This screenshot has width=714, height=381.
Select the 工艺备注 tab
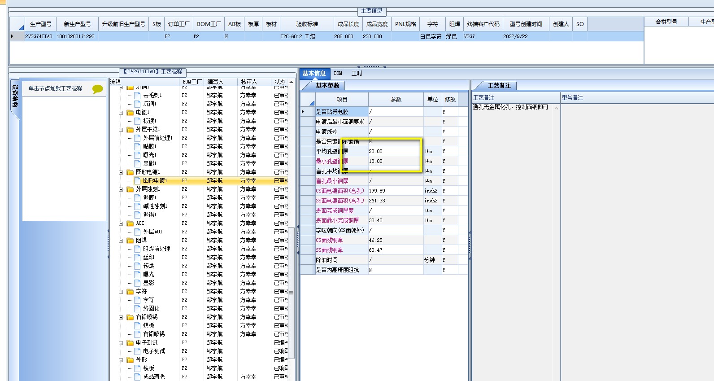tap(499, 85)
